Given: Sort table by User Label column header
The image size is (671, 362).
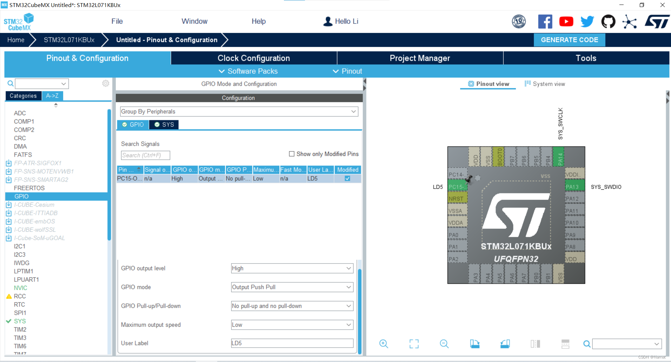Looking at the screenshot, I should click(321, 170).
